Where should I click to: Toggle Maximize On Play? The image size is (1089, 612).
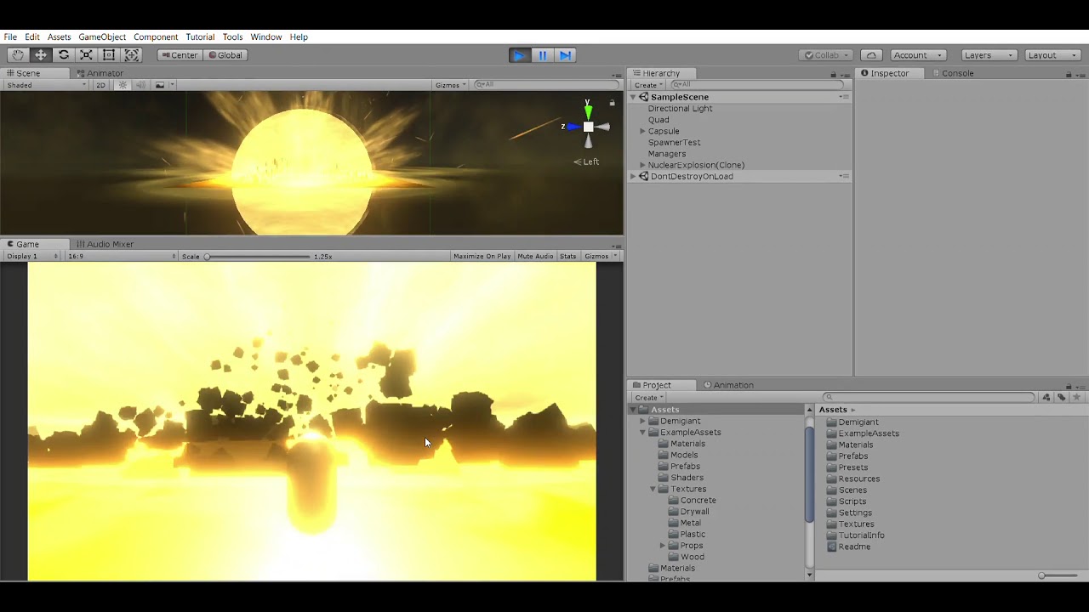[482, 256]
